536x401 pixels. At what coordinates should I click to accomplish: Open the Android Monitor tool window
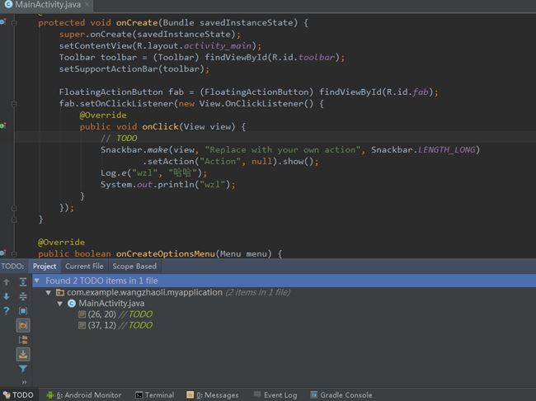(x=83, y=395)
